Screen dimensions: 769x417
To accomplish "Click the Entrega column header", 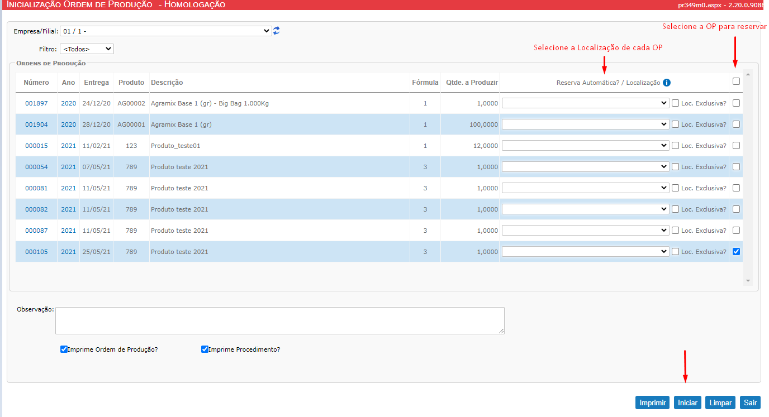I will (97, 83).
